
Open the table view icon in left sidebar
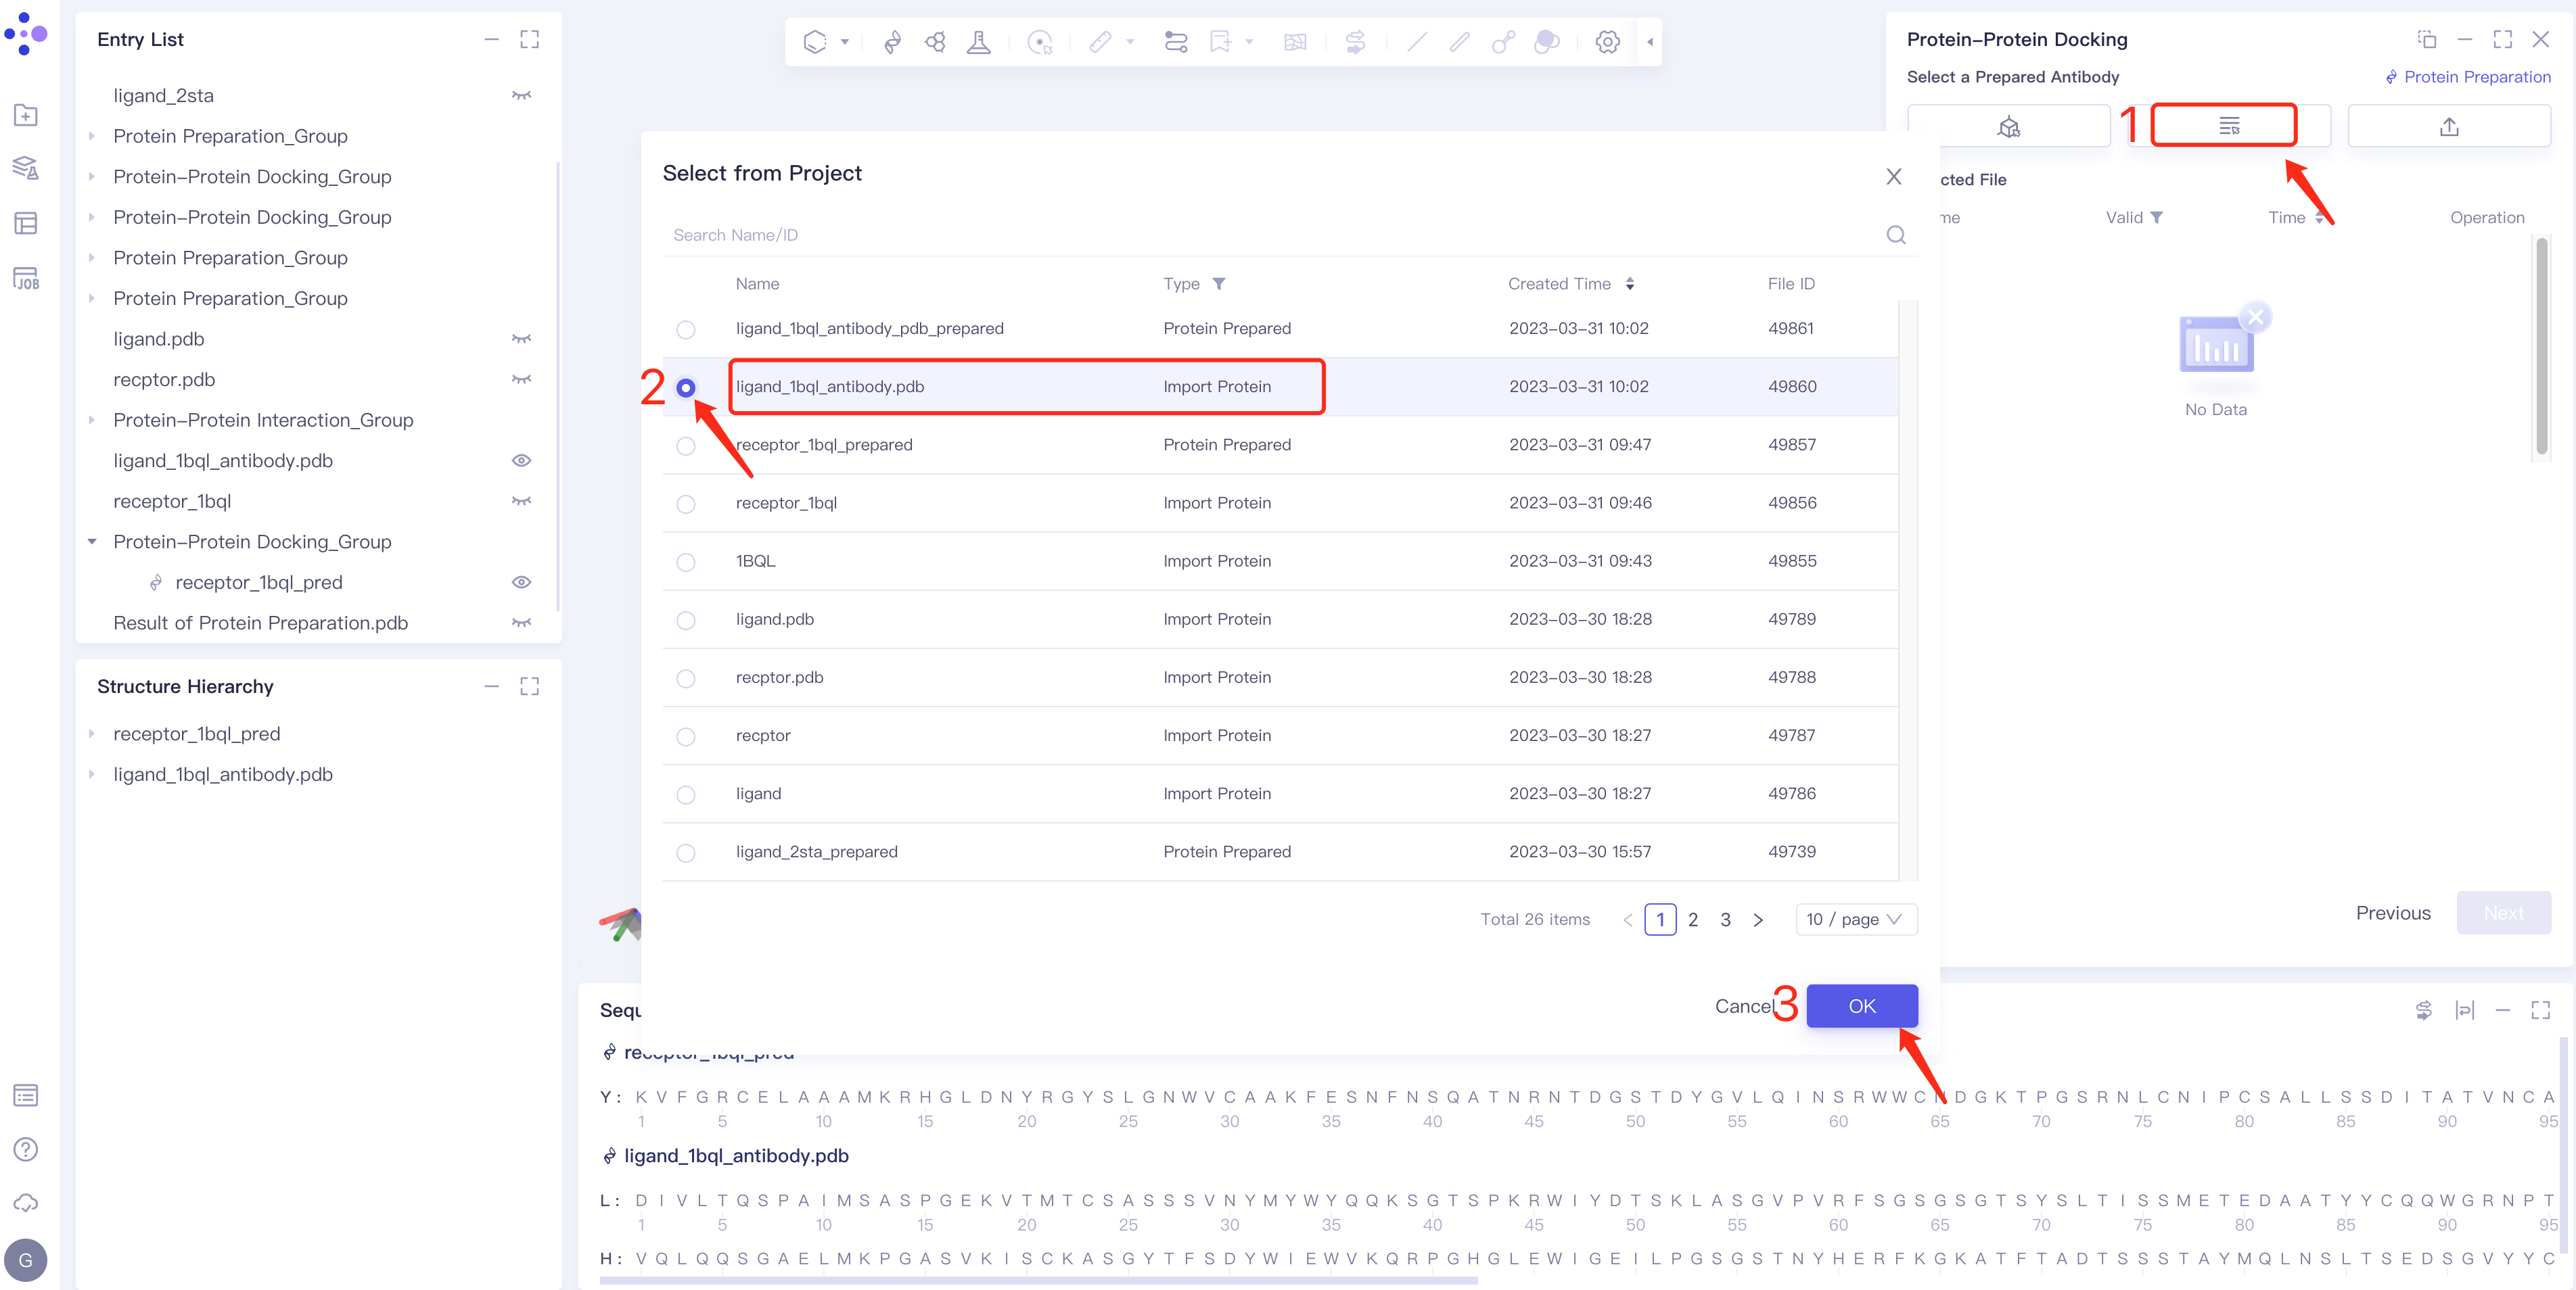point(26,223)
